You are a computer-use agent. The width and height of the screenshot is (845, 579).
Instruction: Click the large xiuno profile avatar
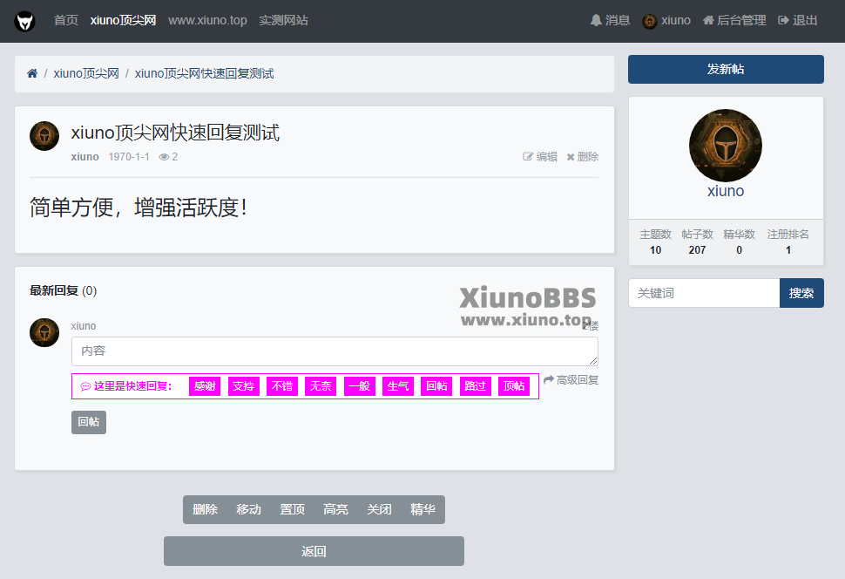[x=726, y=146]
